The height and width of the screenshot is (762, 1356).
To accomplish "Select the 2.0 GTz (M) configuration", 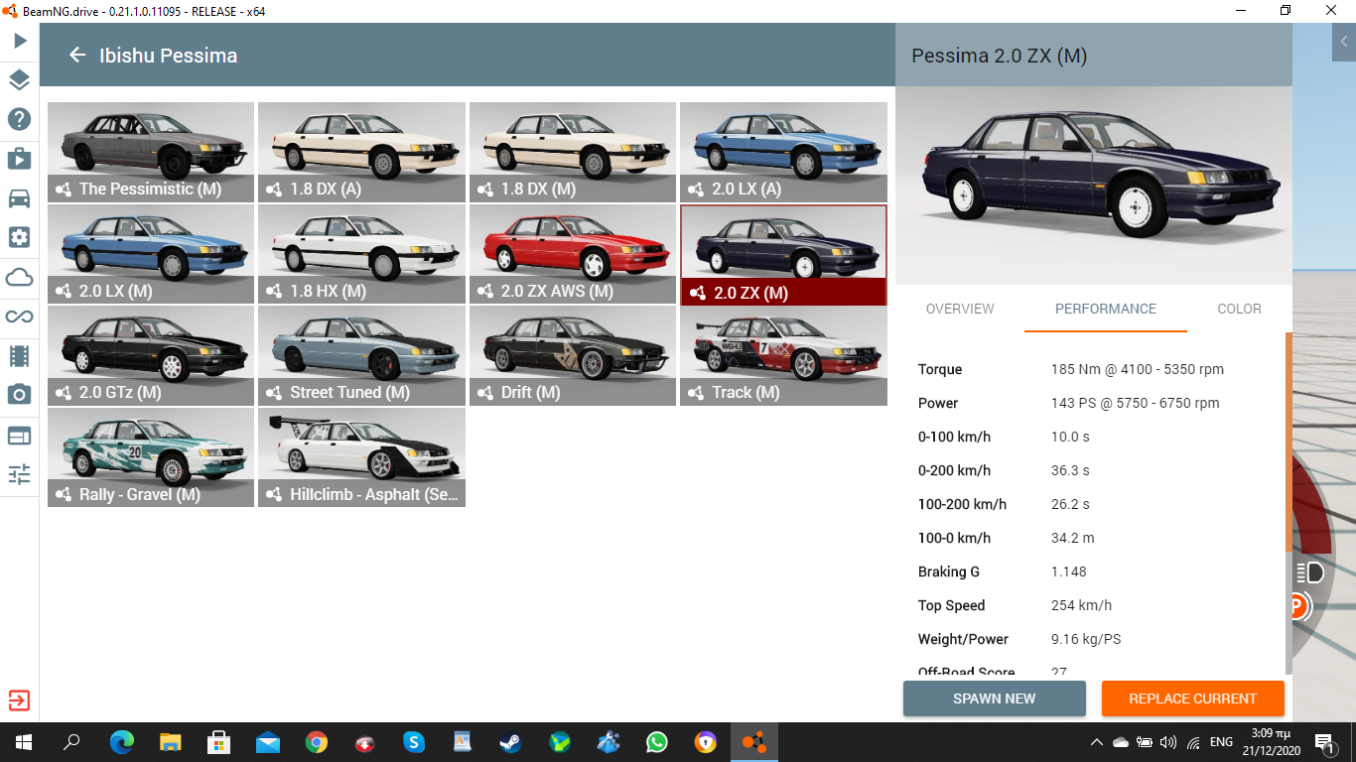I will pos(151,355).
